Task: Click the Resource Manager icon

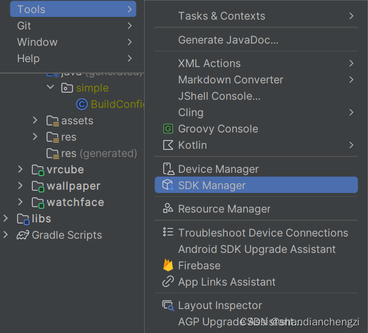Action: pos(168,209)
